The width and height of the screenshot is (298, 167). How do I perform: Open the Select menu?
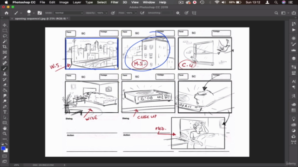(102, 2)
